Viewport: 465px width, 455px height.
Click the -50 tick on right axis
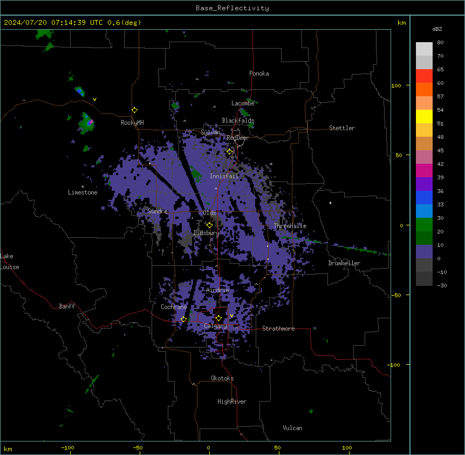click(x=396, y=295)
